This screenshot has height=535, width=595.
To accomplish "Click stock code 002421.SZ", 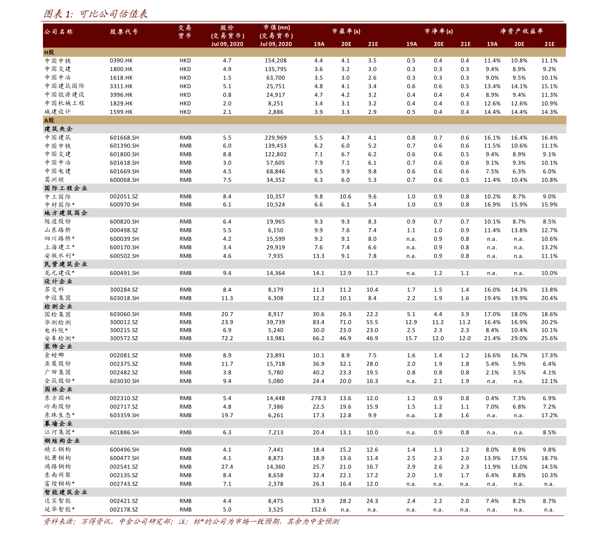I will [x=124, y=501].
